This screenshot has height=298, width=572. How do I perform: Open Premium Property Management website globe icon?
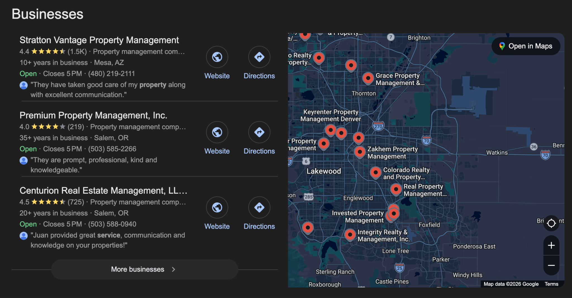(217, 132)
